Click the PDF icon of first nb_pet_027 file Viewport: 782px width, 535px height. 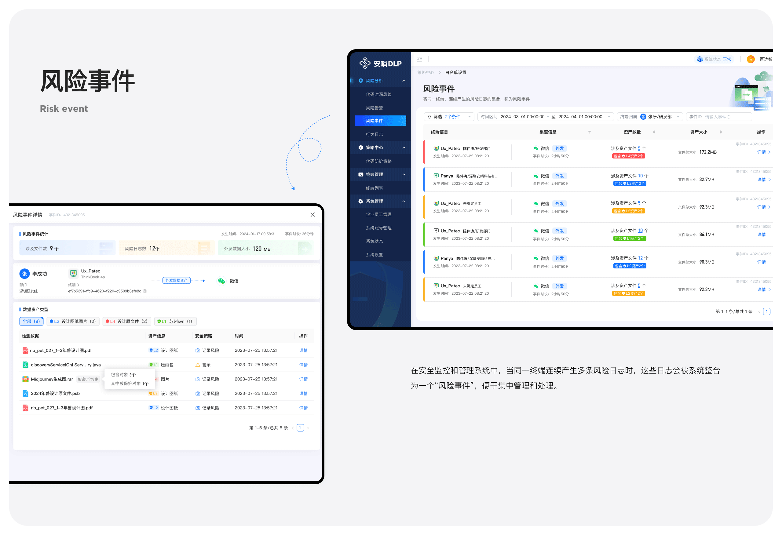[25, 351]
